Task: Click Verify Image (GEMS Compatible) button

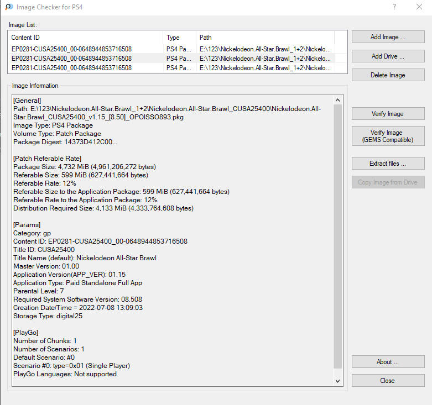Action: coord(388,136)
